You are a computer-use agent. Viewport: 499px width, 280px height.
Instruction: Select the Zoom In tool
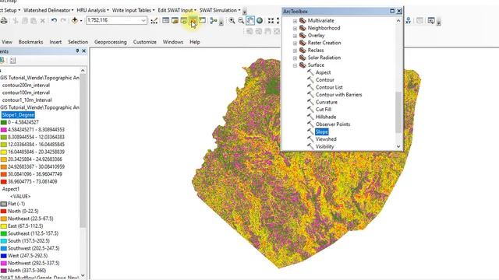tap(232, 21)
